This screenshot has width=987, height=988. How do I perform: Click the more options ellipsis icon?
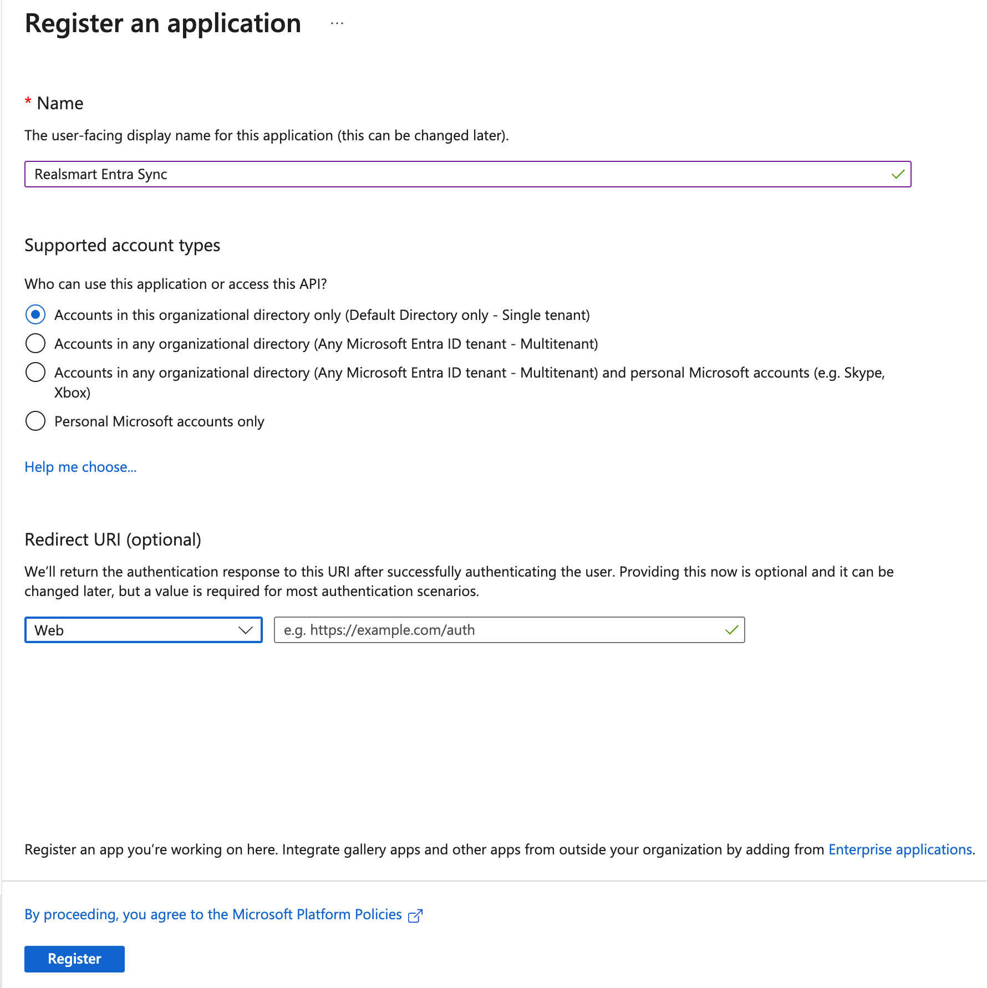(x=337, y=24)
